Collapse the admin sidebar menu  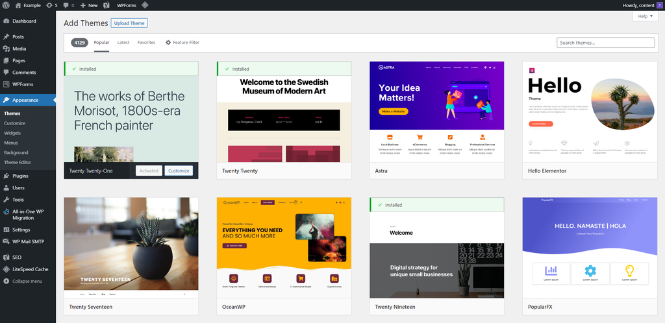[x=27, y=281]
